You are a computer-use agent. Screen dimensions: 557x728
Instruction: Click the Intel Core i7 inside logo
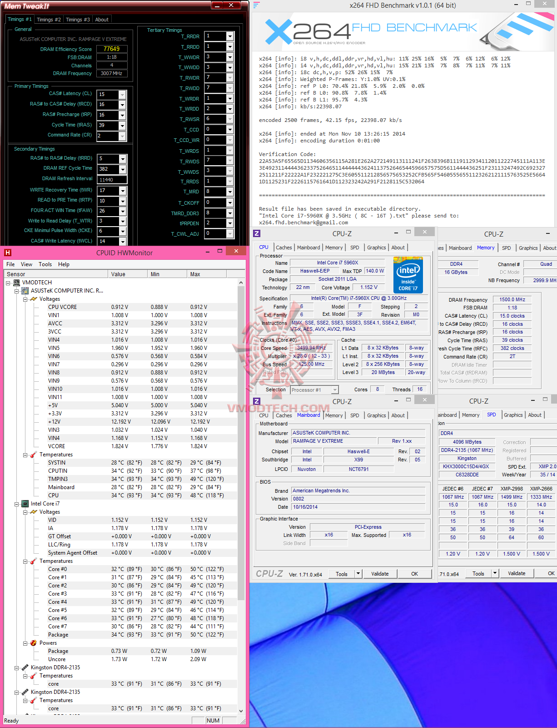click(x=408, y=274)
